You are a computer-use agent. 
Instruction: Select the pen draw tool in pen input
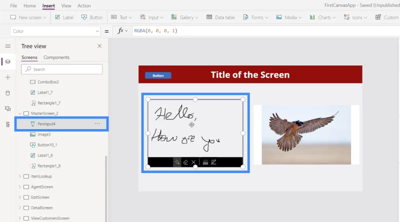click(177, 162)
